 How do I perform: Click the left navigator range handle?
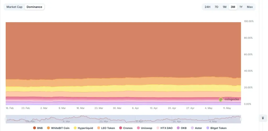6,119
